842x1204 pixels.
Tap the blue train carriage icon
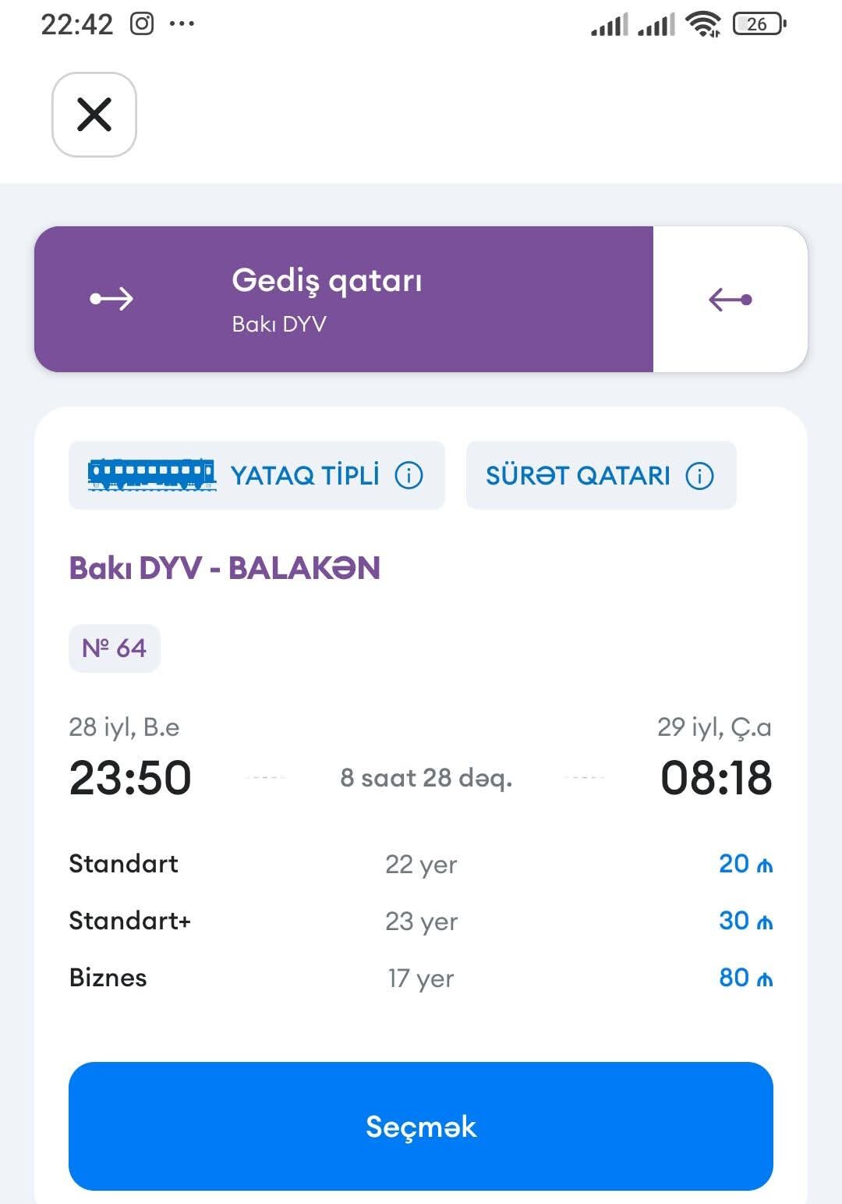point(152,474)
